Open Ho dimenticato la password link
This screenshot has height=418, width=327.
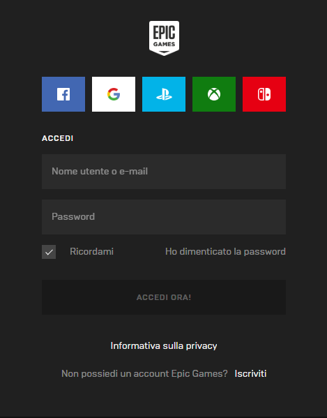(225, 252)
